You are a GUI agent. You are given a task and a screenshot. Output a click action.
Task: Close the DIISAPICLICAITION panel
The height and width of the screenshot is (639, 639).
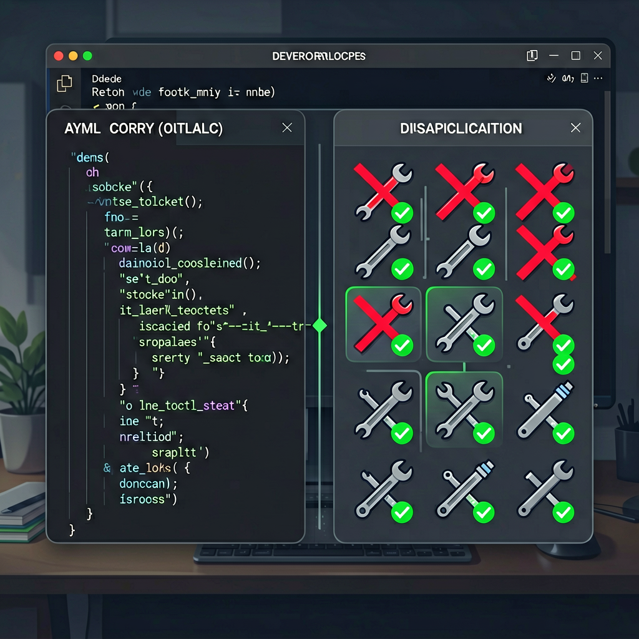[575, 127]
